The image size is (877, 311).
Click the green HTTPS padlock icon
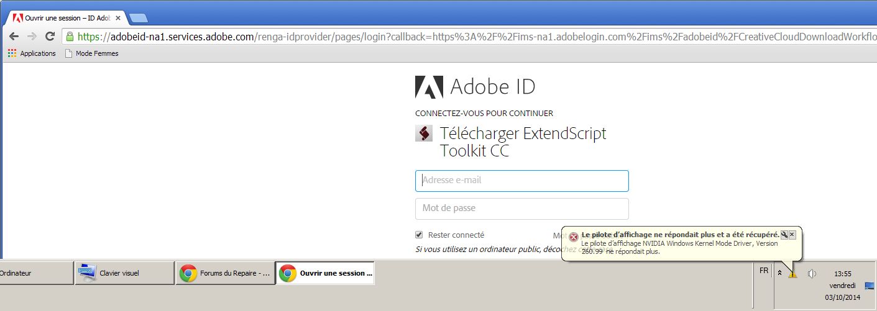(x=70, y=37)
